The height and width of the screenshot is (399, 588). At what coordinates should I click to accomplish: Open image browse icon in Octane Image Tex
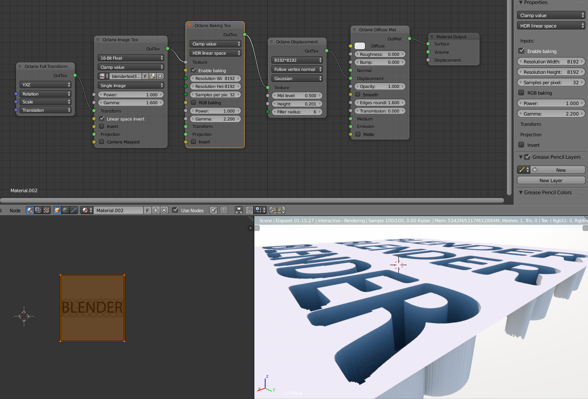tap(104, 76)
